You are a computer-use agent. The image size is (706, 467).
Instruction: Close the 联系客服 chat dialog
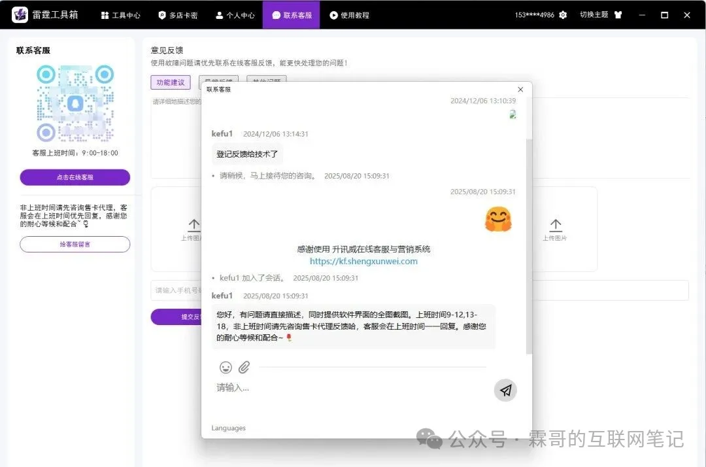pyautogui.click(x=520, y=89)
